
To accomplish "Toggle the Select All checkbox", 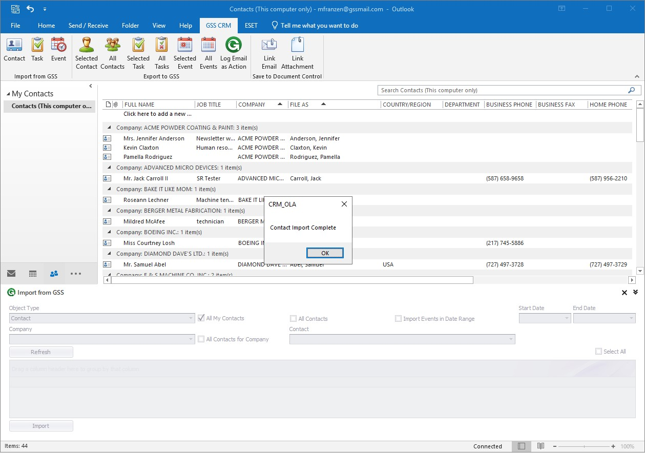I will 598,352.
